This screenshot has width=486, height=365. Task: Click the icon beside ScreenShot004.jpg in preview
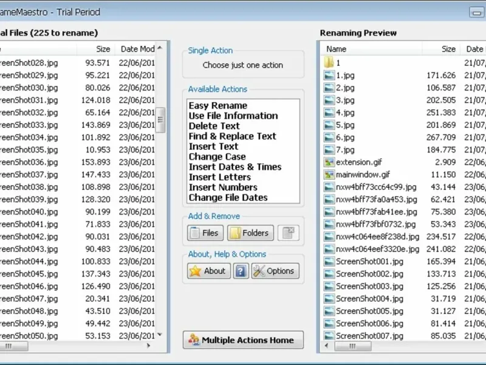(329, 299)
